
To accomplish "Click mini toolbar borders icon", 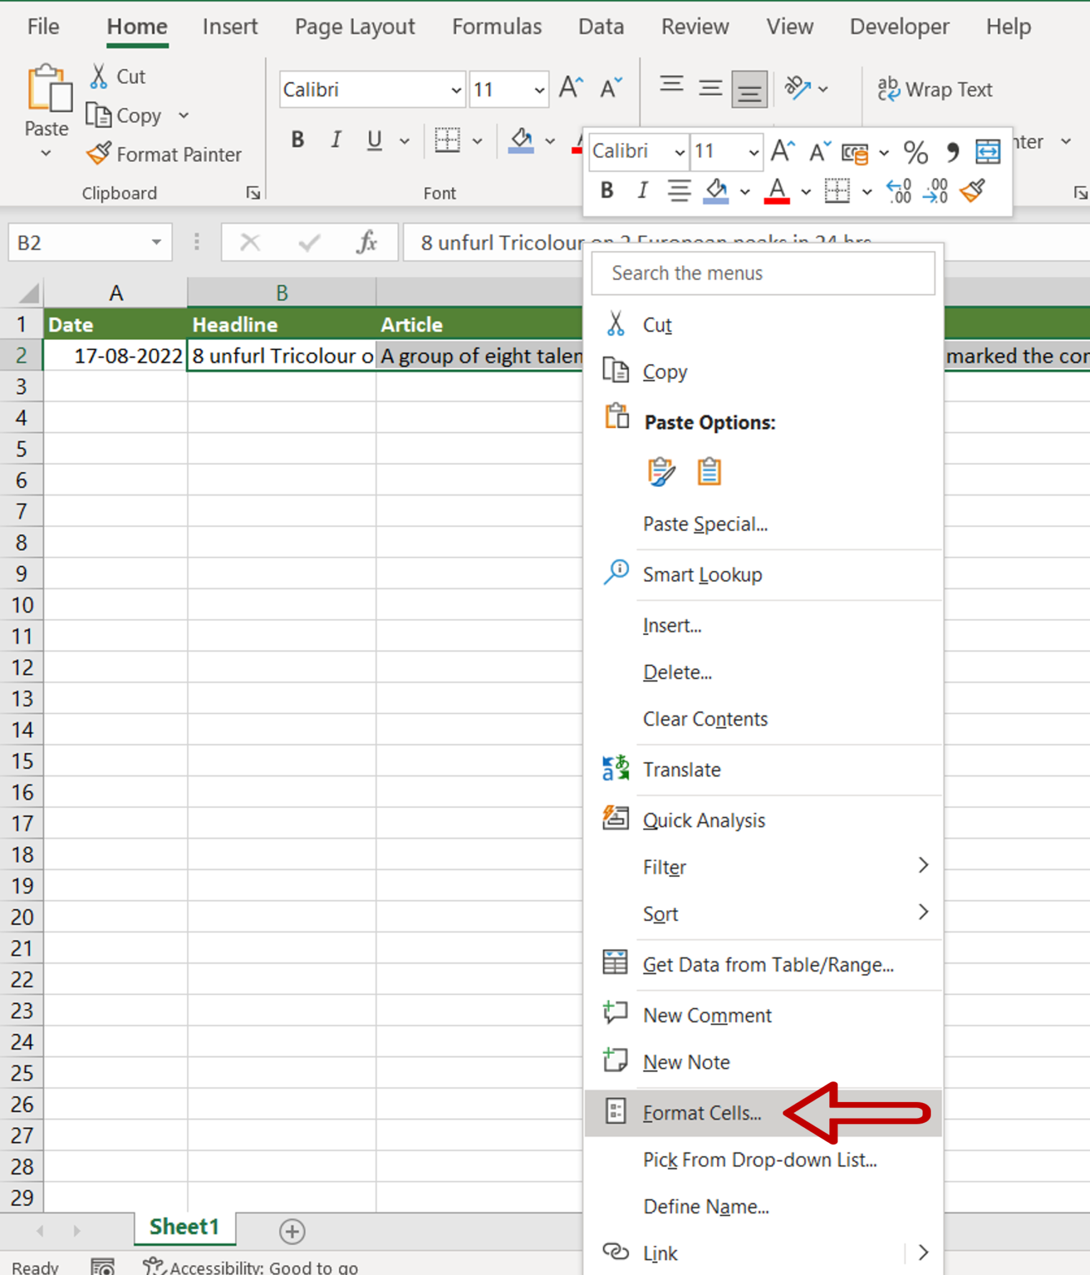I will point(837,190).
